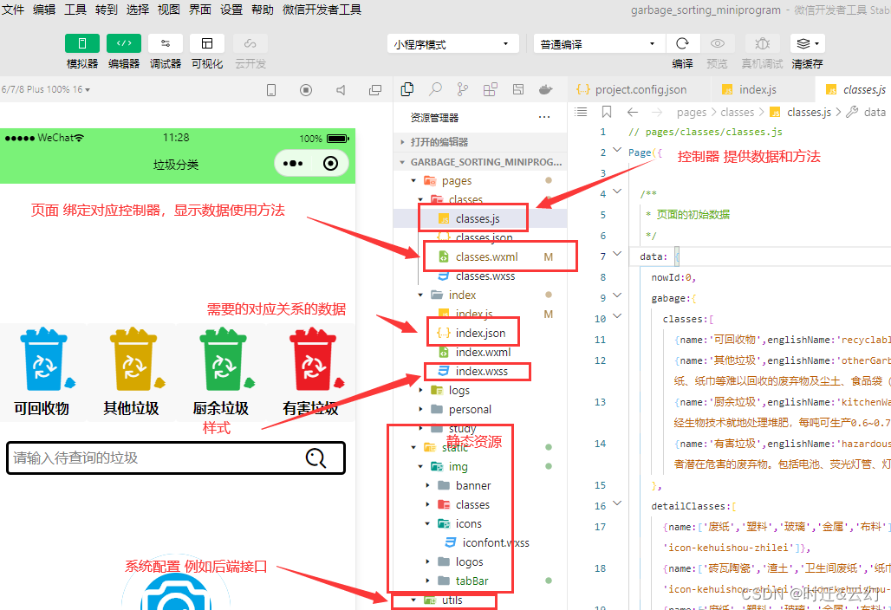Open the 文件 menu
The image size is (891, 610).
[x=12, y=10]
